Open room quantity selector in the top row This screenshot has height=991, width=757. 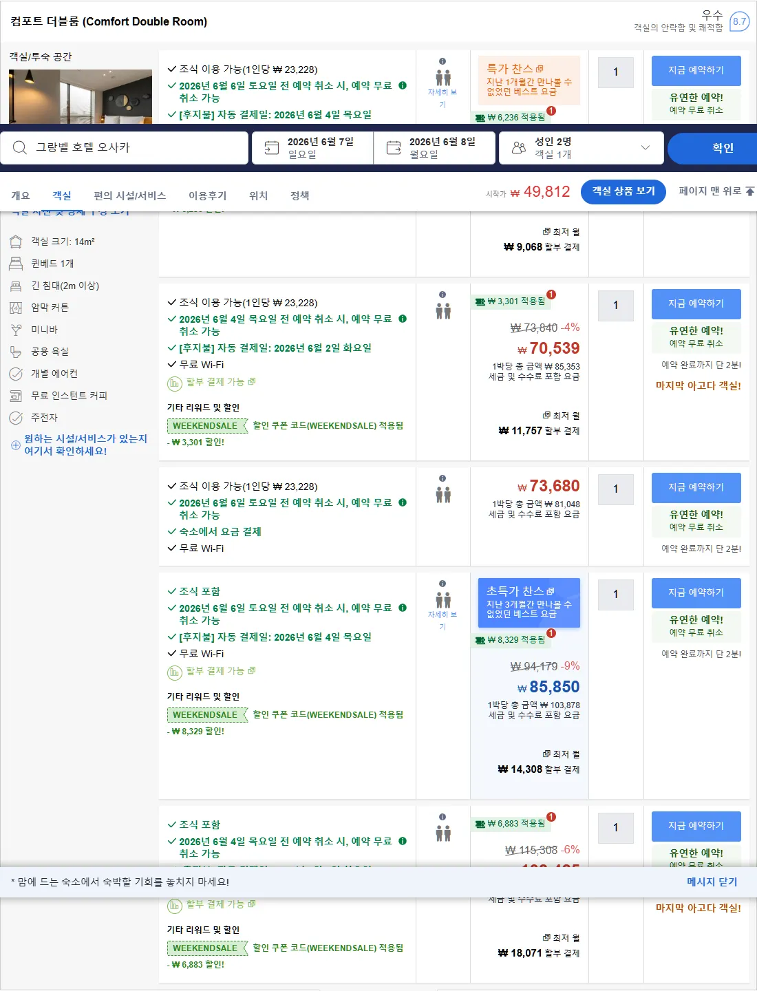tap(616, 72)
